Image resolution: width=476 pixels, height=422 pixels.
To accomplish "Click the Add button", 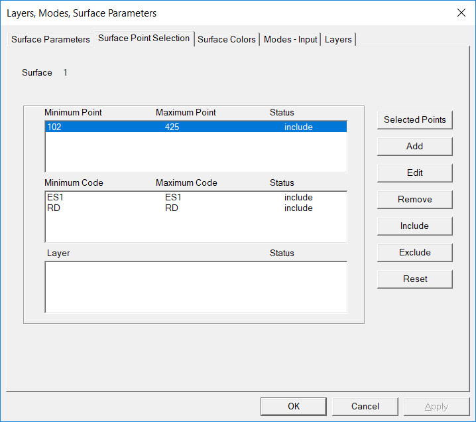I will [x=414, y=147].
